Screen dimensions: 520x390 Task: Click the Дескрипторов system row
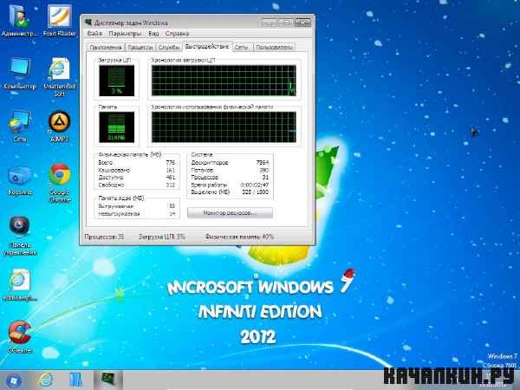tap(230, 163)
